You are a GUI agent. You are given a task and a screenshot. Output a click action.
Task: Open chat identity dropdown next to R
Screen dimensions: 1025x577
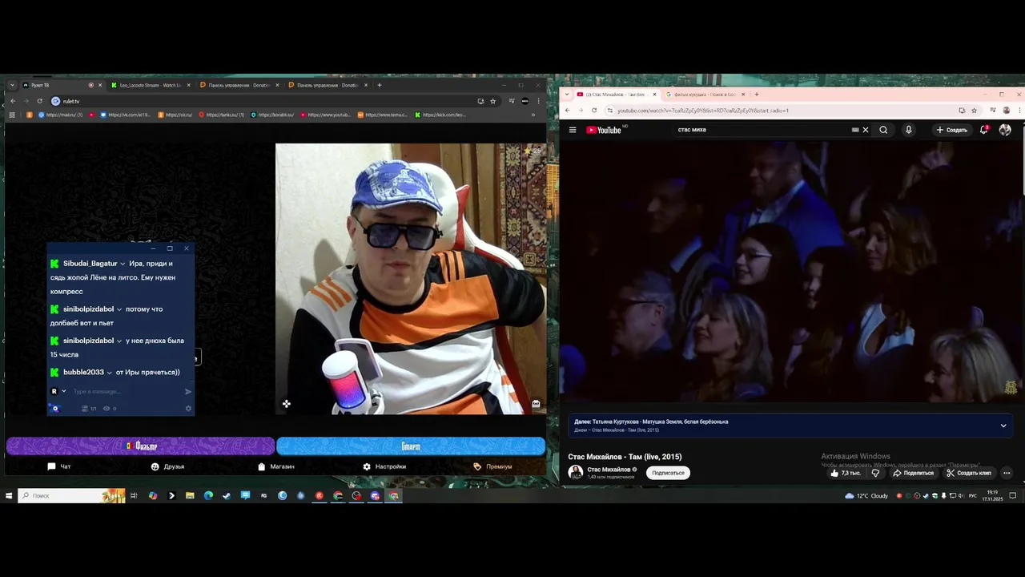(x=64, y=391)
